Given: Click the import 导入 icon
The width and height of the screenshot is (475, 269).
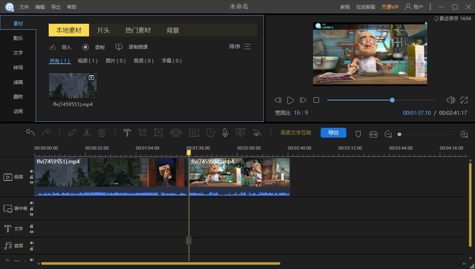Looking at the screenshot, I should pos(52,47).
